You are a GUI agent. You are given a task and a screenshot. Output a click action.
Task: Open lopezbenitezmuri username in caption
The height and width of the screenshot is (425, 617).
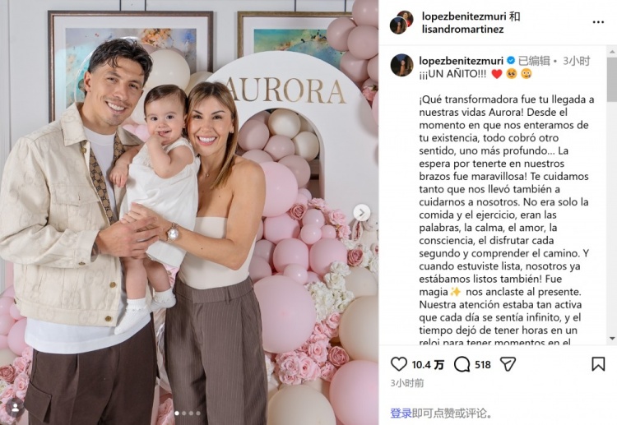click(462, 61)
